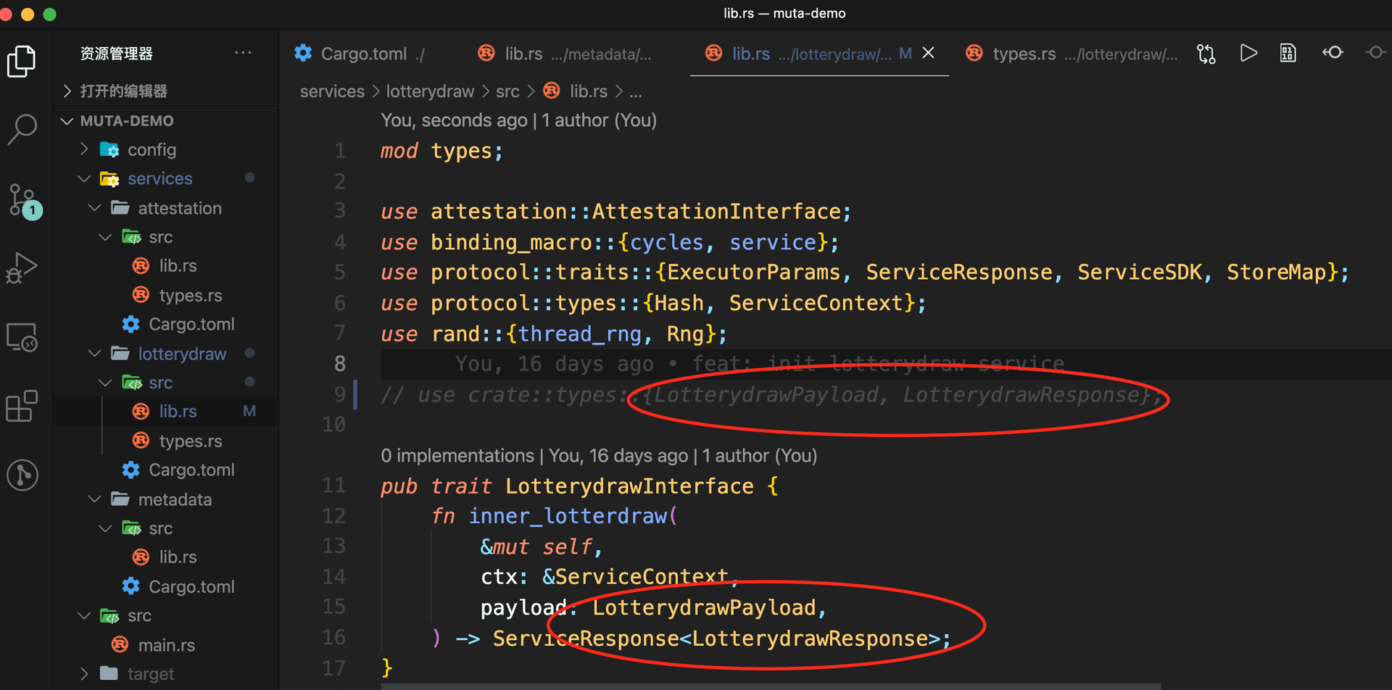This screenshot has height=690, width=1392.
Task: Click the Open Next Revision icon
Action: (1375, 52)
